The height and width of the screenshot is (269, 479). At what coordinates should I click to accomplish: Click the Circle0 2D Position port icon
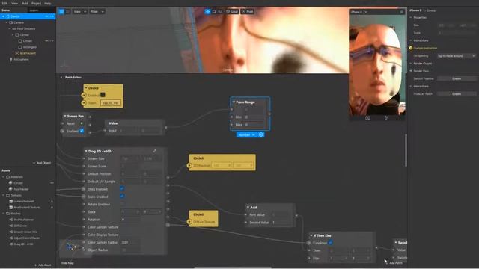point(189,166)
